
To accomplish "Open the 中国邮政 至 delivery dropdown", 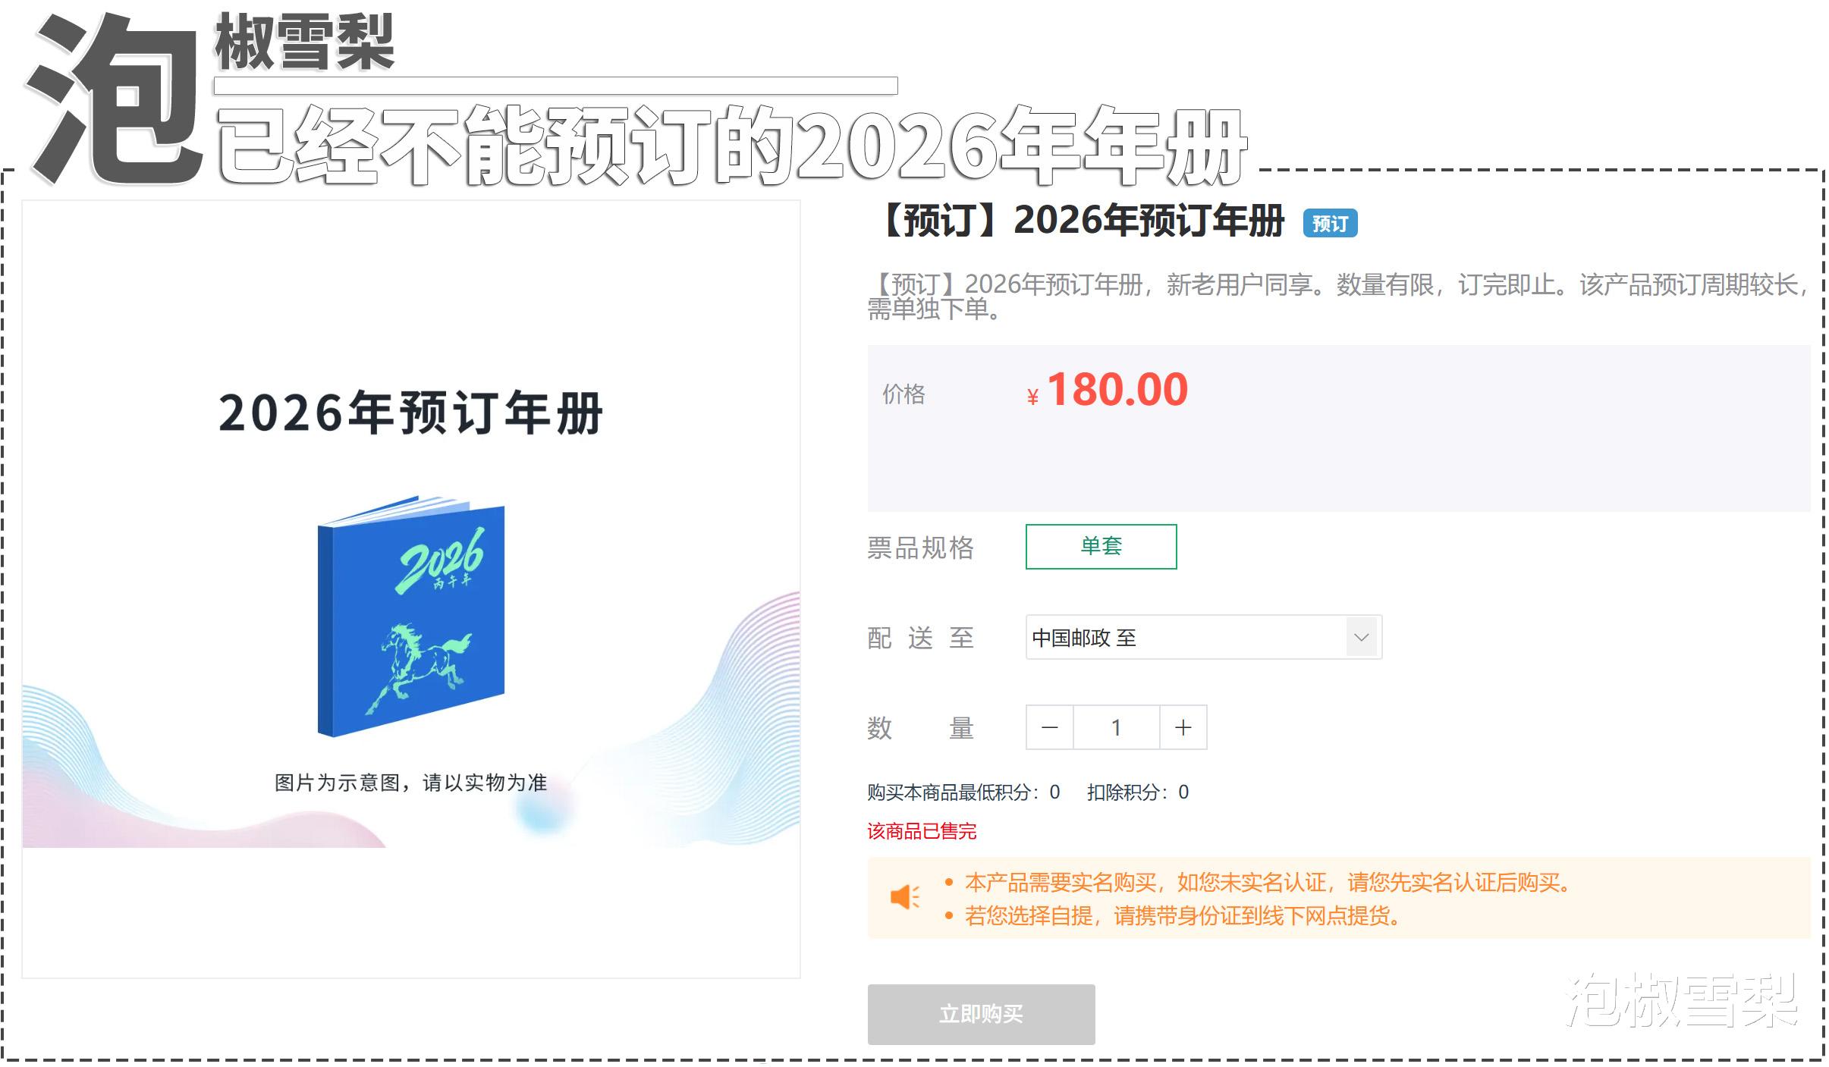I will point(1204,638).
